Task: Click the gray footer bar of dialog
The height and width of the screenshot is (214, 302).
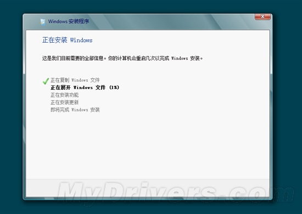Action: click(148, 188)
